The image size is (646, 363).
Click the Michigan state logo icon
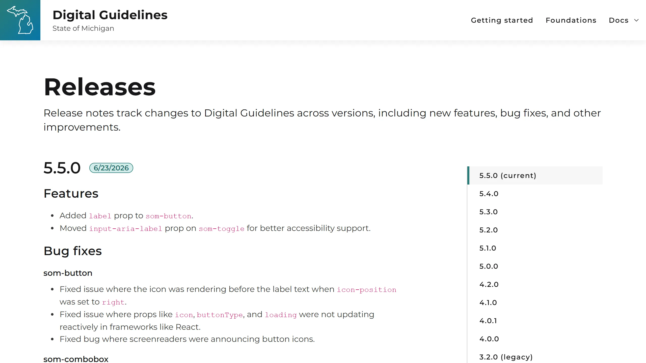(x=20, y=20)
